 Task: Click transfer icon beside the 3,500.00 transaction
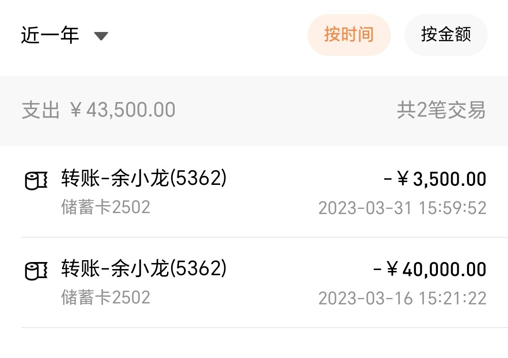(x=36, y=180)
